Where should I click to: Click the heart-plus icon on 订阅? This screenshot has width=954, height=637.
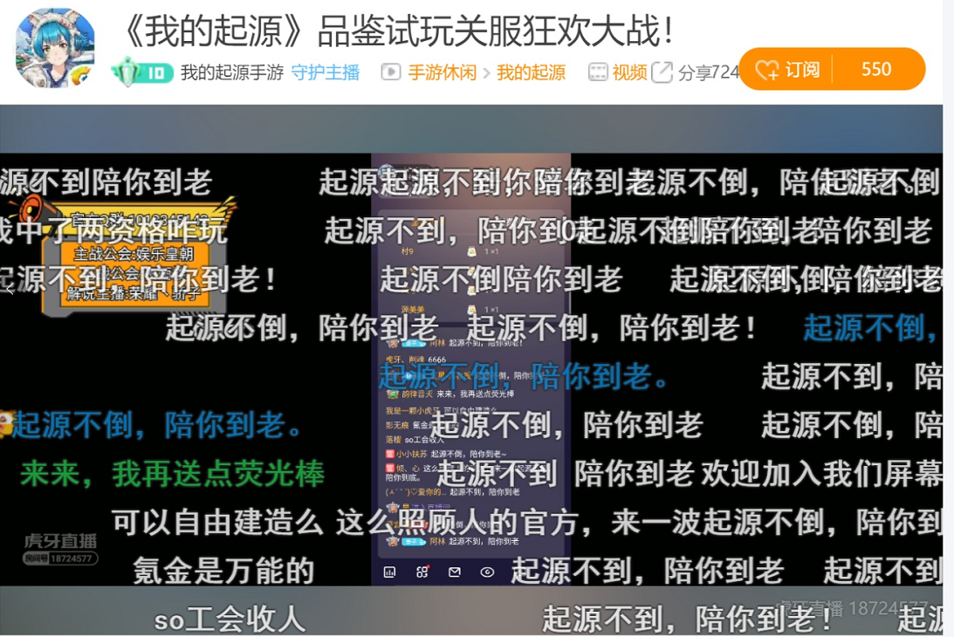click(x=767, y=71)
